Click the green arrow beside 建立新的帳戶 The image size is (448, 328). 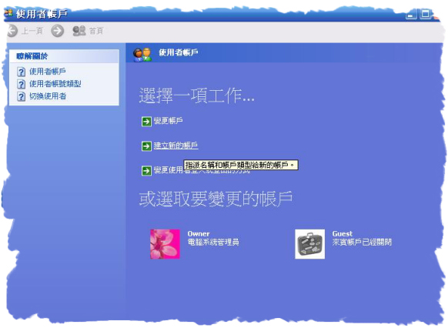(146, 146)
